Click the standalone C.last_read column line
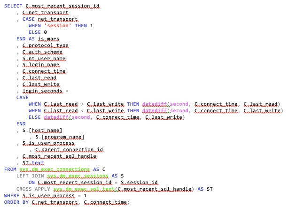Image resolution: width=304 pixels, height=208 pixels. click(39, 78)
